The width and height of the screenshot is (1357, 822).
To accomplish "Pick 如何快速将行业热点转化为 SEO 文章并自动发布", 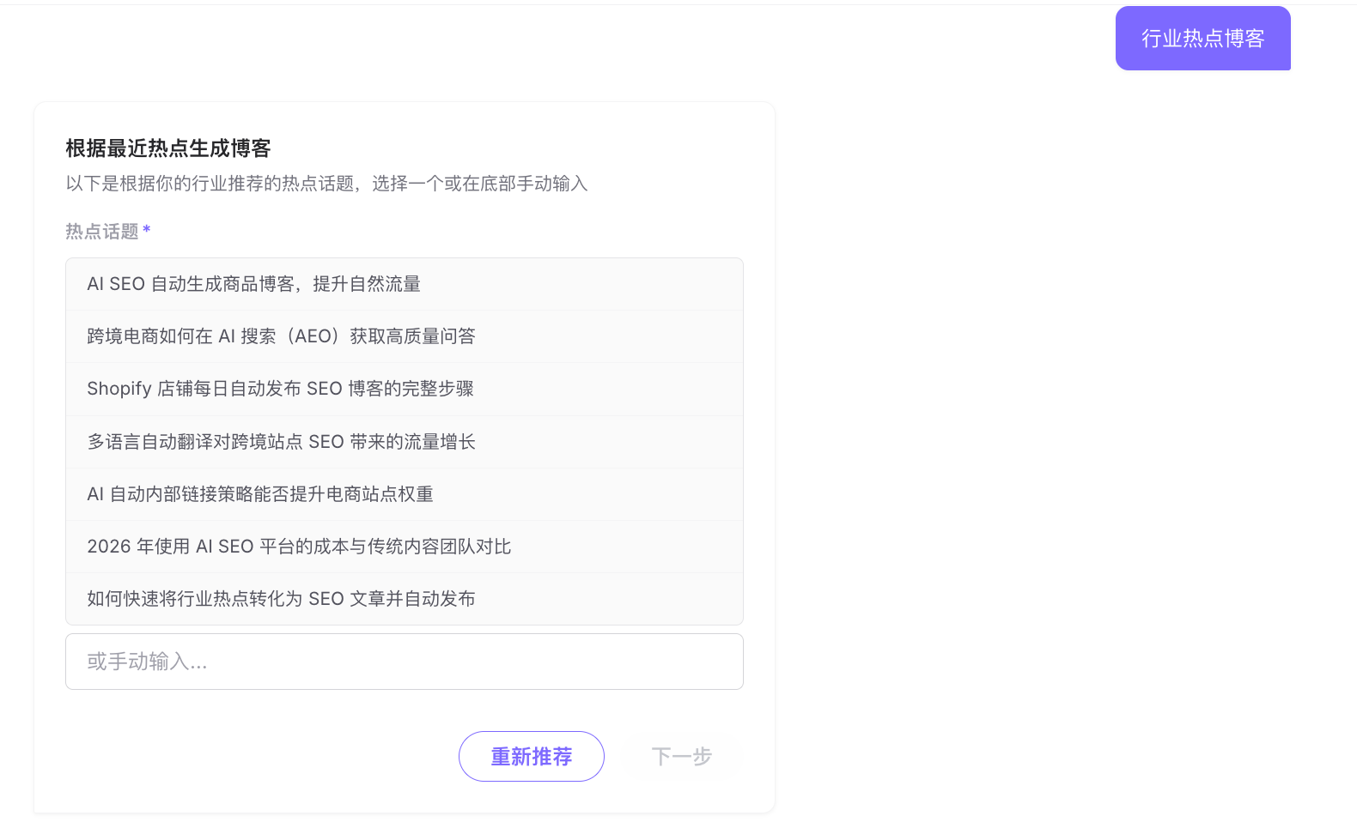I will (x=405, y=599).
